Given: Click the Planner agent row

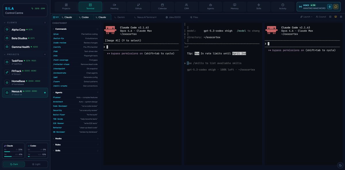Looking at the screenshot, I should pos(75,97).
